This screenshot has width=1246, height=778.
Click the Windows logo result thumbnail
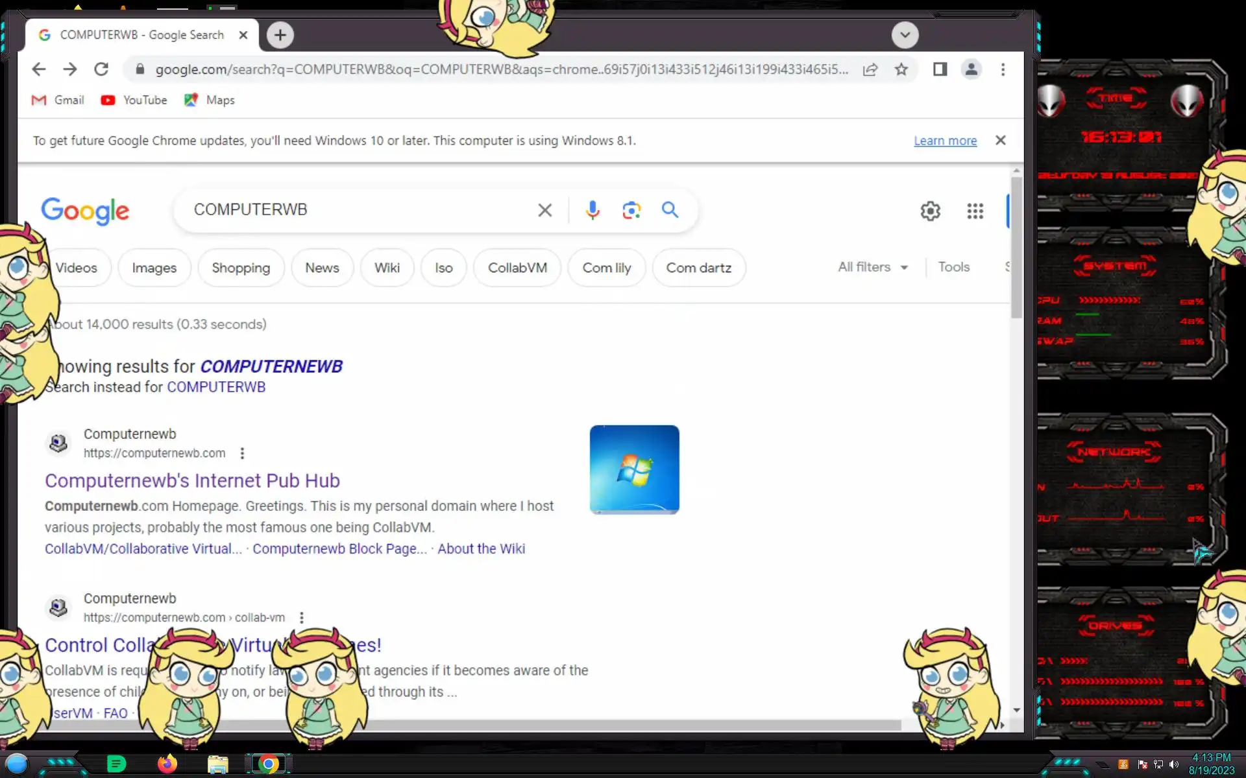click(x=634, y=469)
